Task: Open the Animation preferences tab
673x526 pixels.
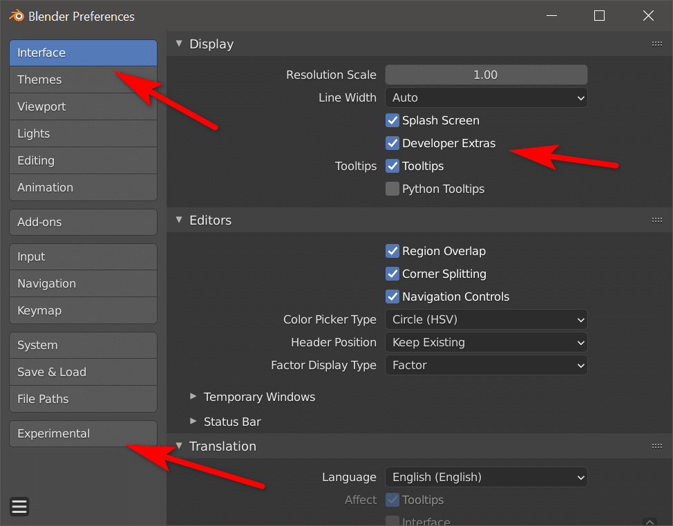Action: coord(84,187)
